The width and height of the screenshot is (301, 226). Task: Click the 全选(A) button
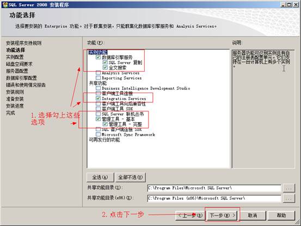pyautogui.click(x=100, y=177)
